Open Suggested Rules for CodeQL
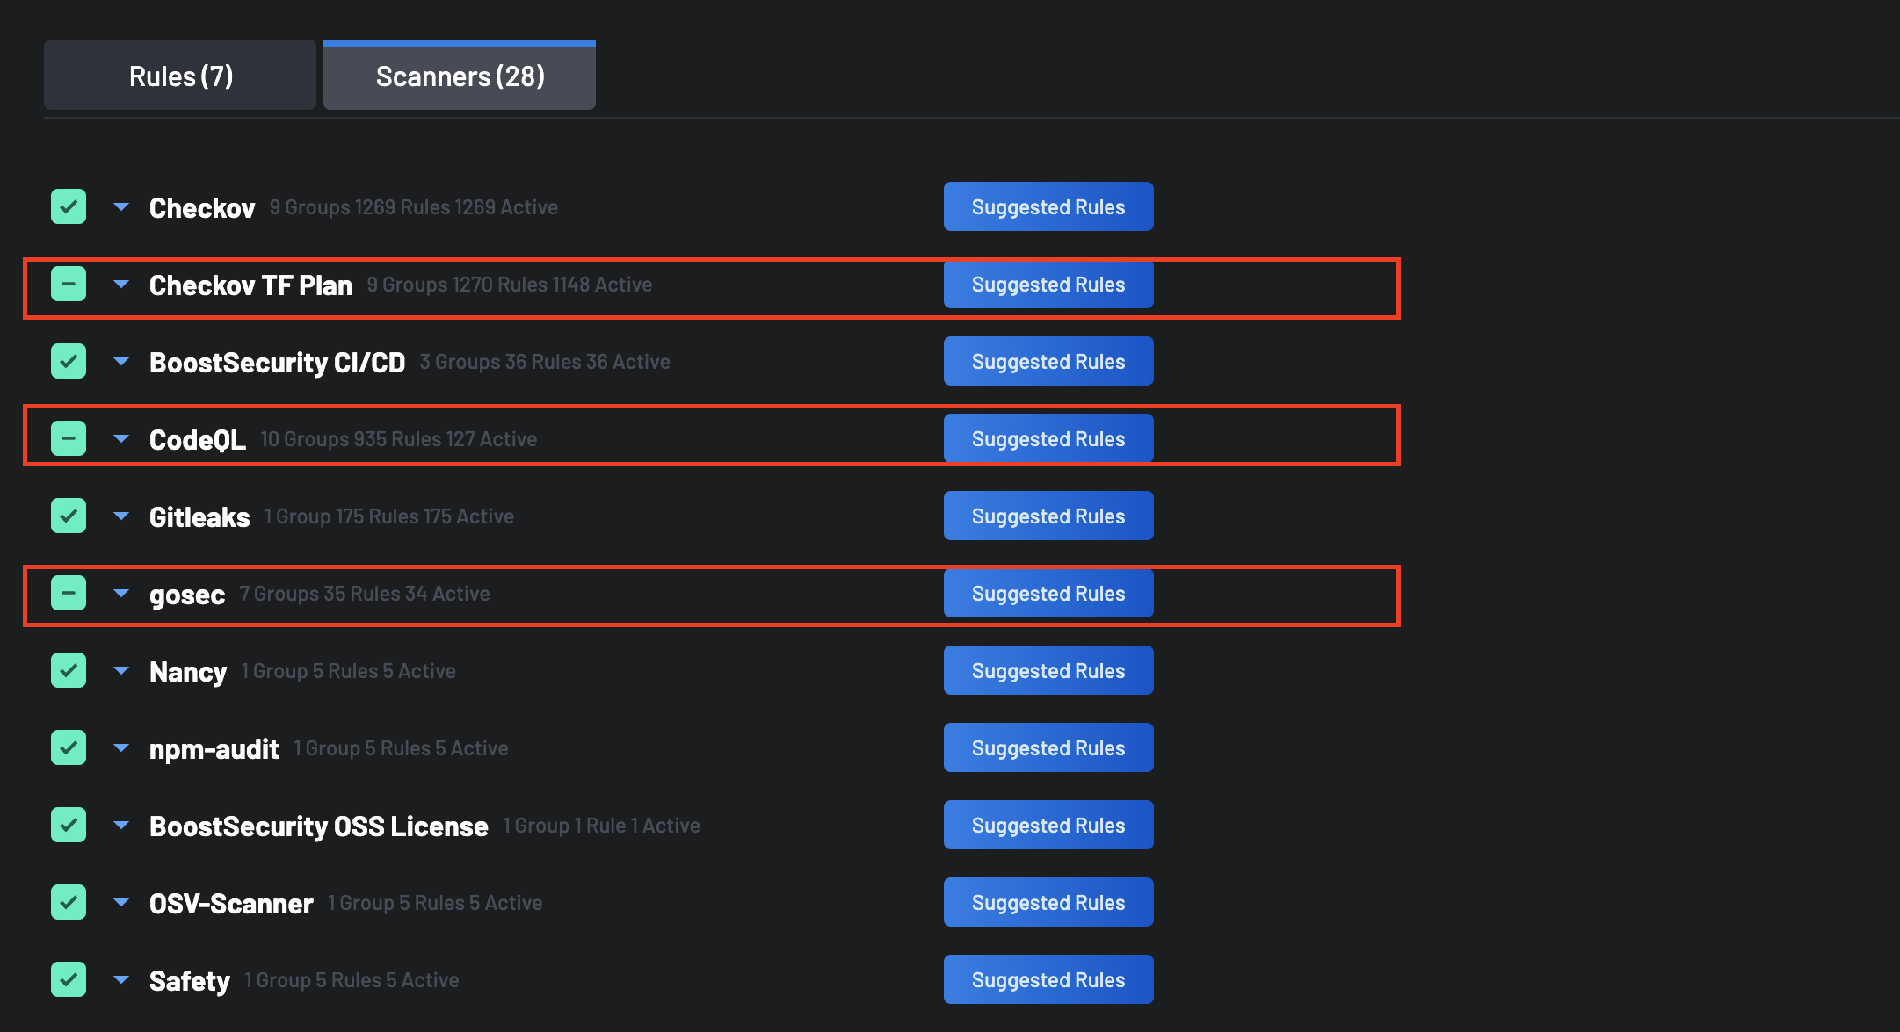 coord(1048,439)
